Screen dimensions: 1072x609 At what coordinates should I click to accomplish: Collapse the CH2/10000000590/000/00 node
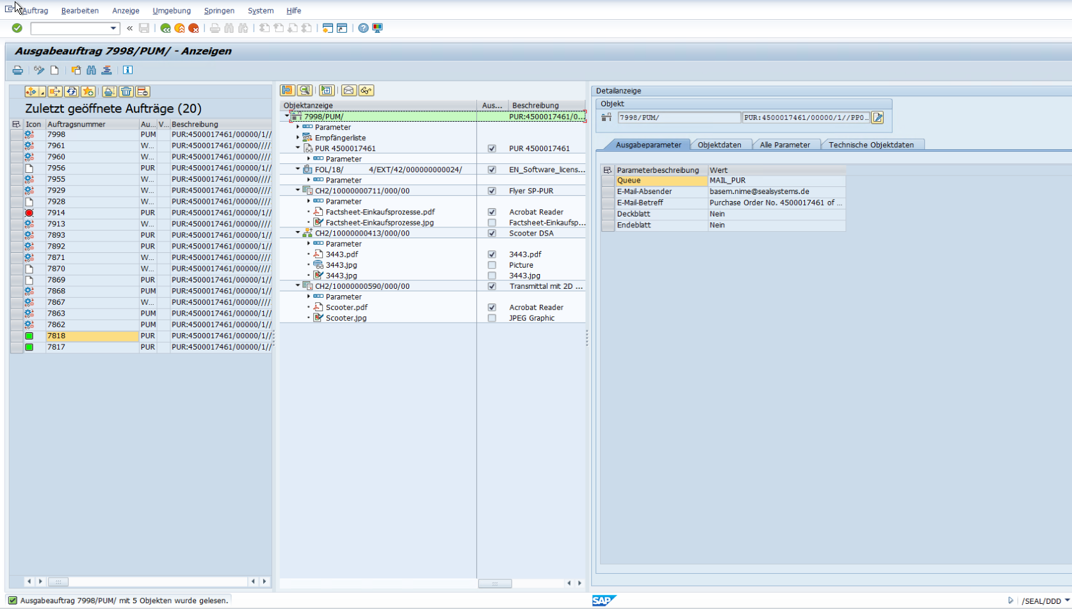pyautogui.click(x=298, y=286)
